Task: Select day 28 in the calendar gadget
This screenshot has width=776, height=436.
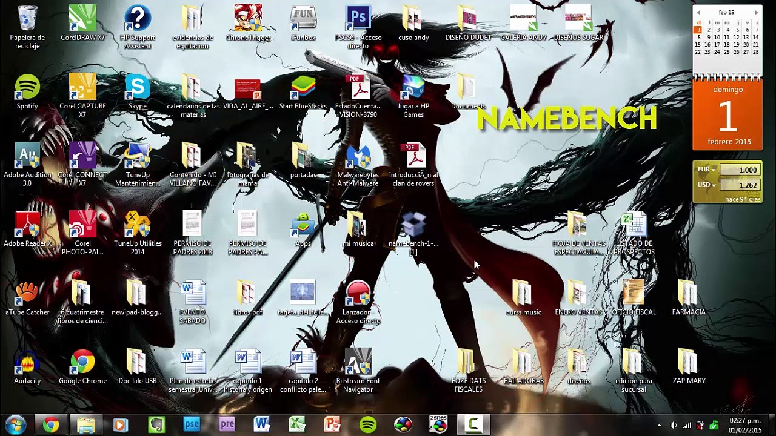Action: point(756,52)
